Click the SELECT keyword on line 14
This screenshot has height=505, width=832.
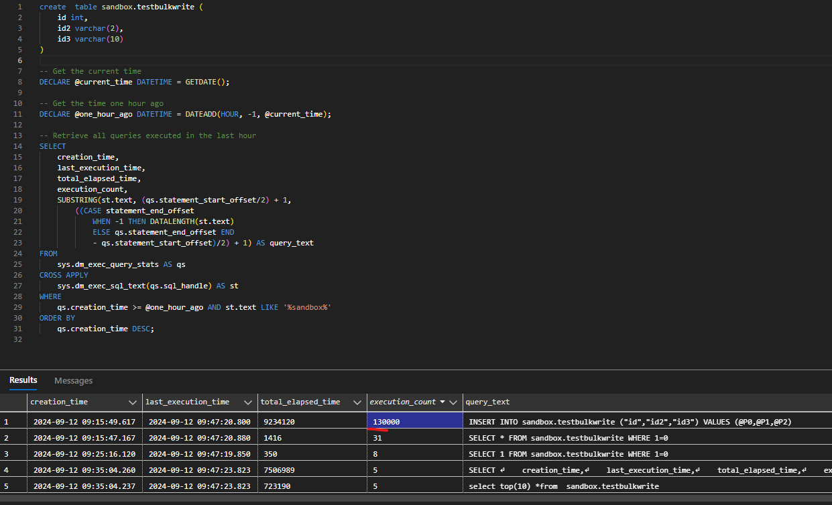click(x=53, y=146)
